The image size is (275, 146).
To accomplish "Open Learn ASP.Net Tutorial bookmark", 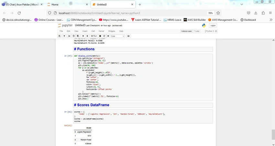I will (x=146, y=20).
